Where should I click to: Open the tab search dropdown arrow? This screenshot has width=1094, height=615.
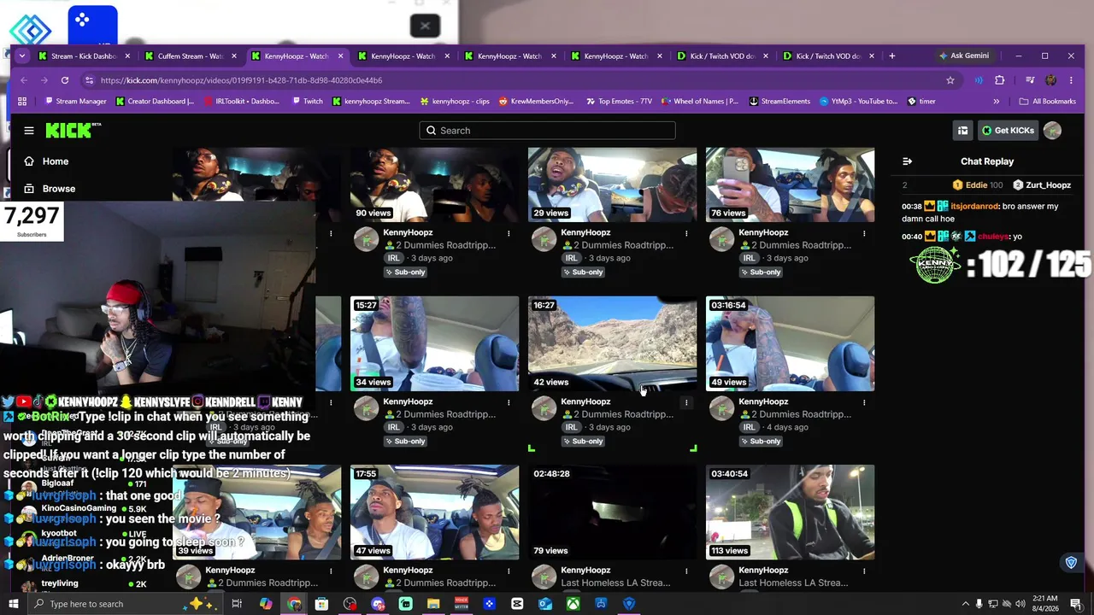pos(22,56)
